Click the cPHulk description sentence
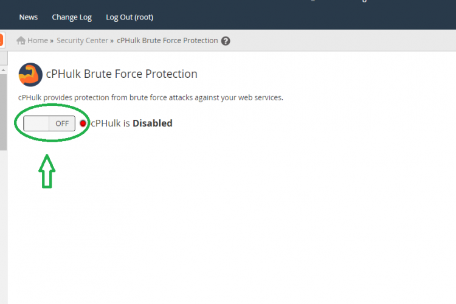Screen dimensions: 456x304 click(x=151, y=97)
